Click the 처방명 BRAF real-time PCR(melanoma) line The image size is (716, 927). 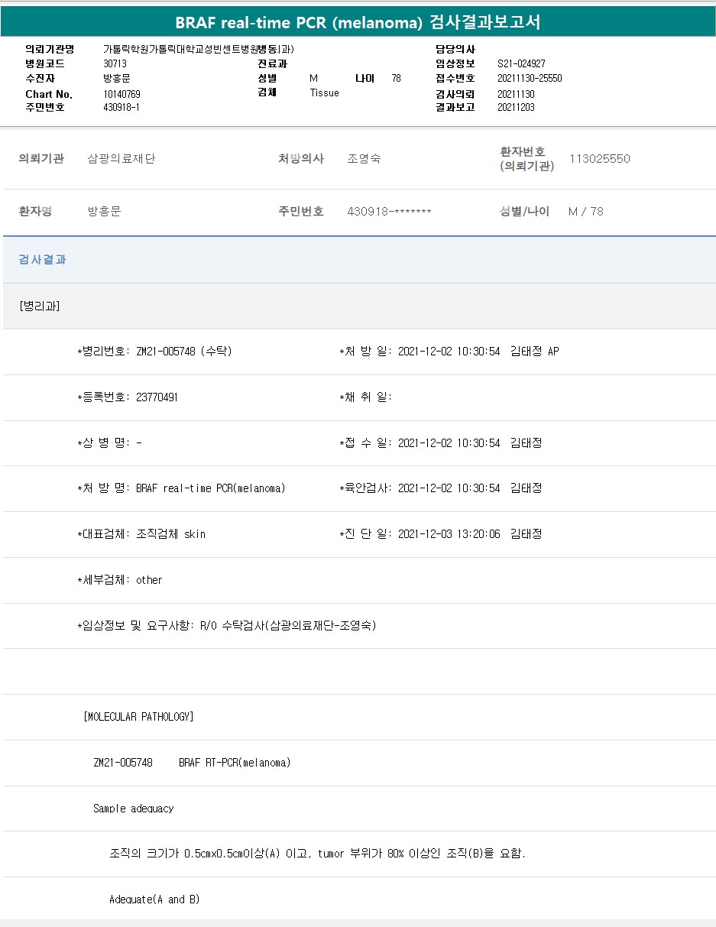pyautogui.click(x=181, y=488)
